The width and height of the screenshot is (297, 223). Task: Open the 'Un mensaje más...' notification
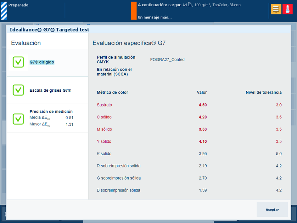[x=154, y=17]
